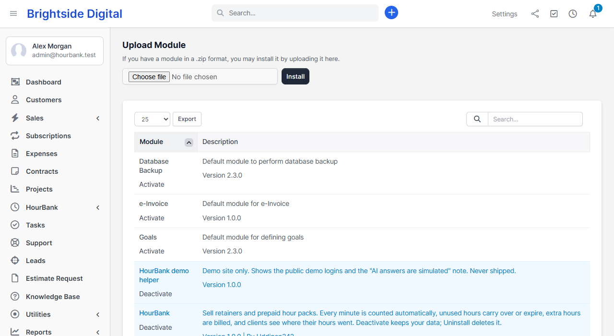Click the Utilities circle icon
Screen dimensions: 614x336
coord(15,314)
